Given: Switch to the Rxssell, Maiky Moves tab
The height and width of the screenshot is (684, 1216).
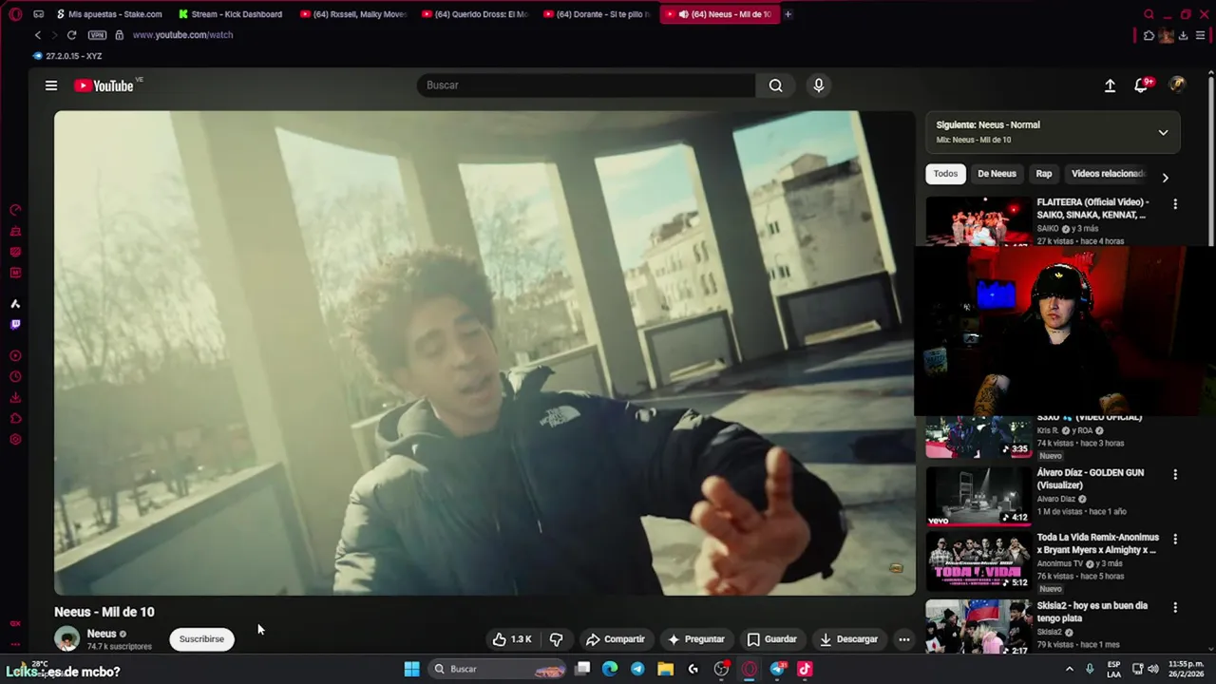Looking at the screenshot, I should tap(352, 14).
